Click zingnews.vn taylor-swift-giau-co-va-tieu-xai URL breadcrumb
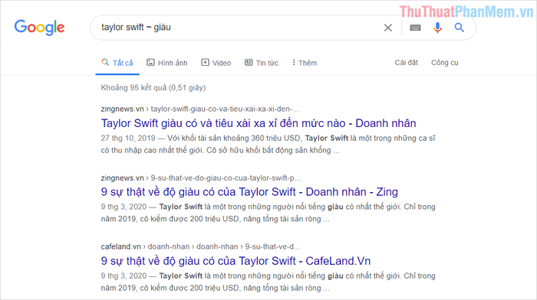The width and height of the screenshot is (537, 300). [199, 109]
